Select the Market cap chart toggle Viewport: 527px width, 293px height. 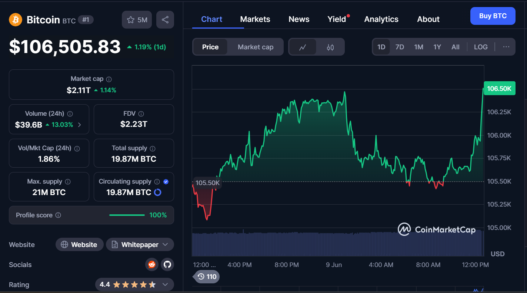click(x=256, y=47)
